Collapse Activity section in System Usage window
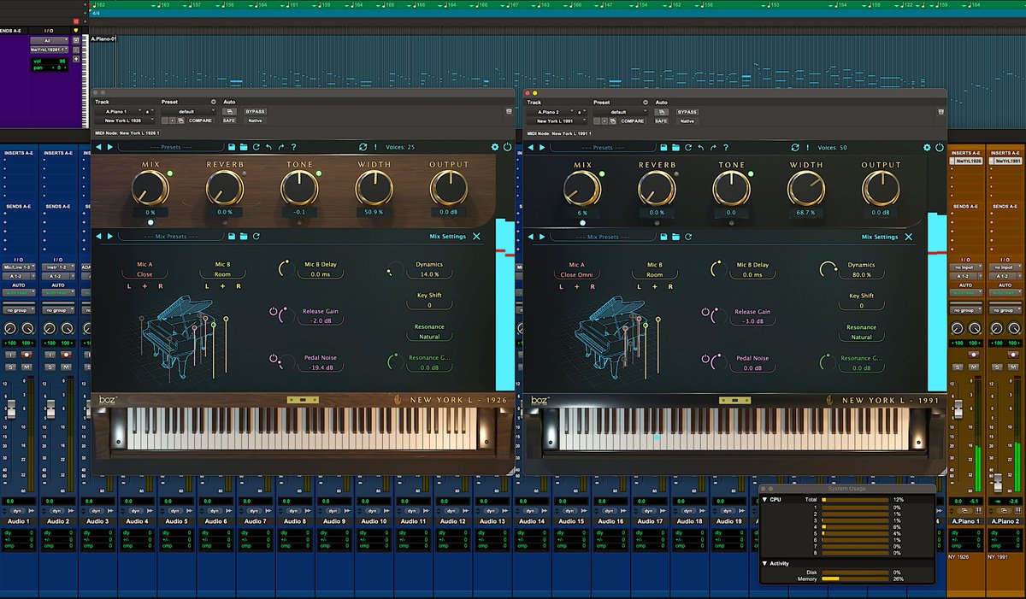The image size is (1026, 599). (765, 563)
